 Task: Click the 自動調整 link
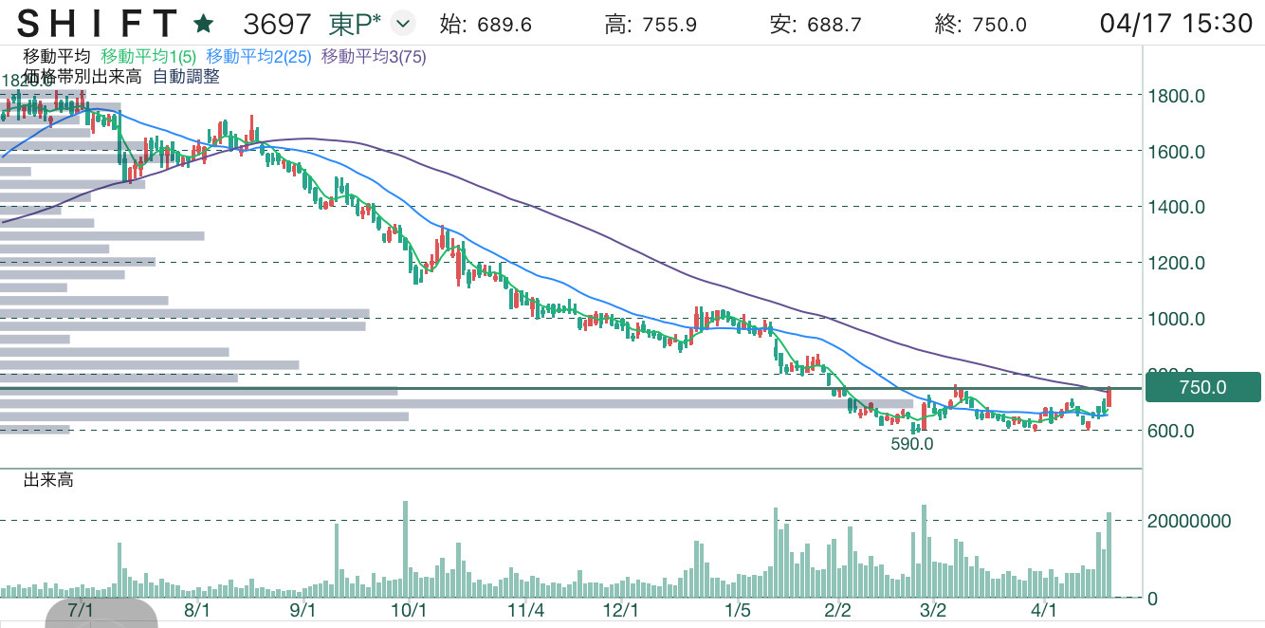[186, 77]
